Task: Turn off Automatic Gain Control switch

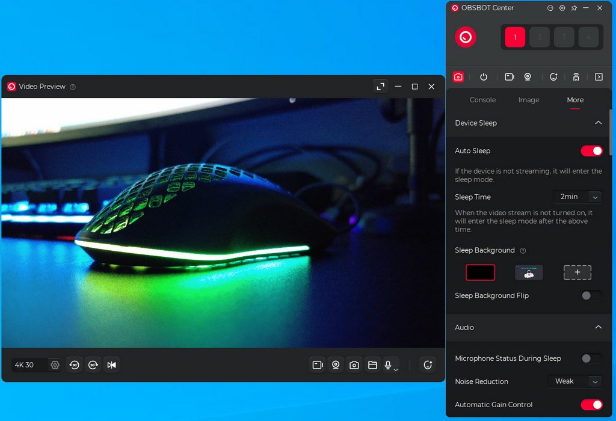Action: tap(592, 405)
